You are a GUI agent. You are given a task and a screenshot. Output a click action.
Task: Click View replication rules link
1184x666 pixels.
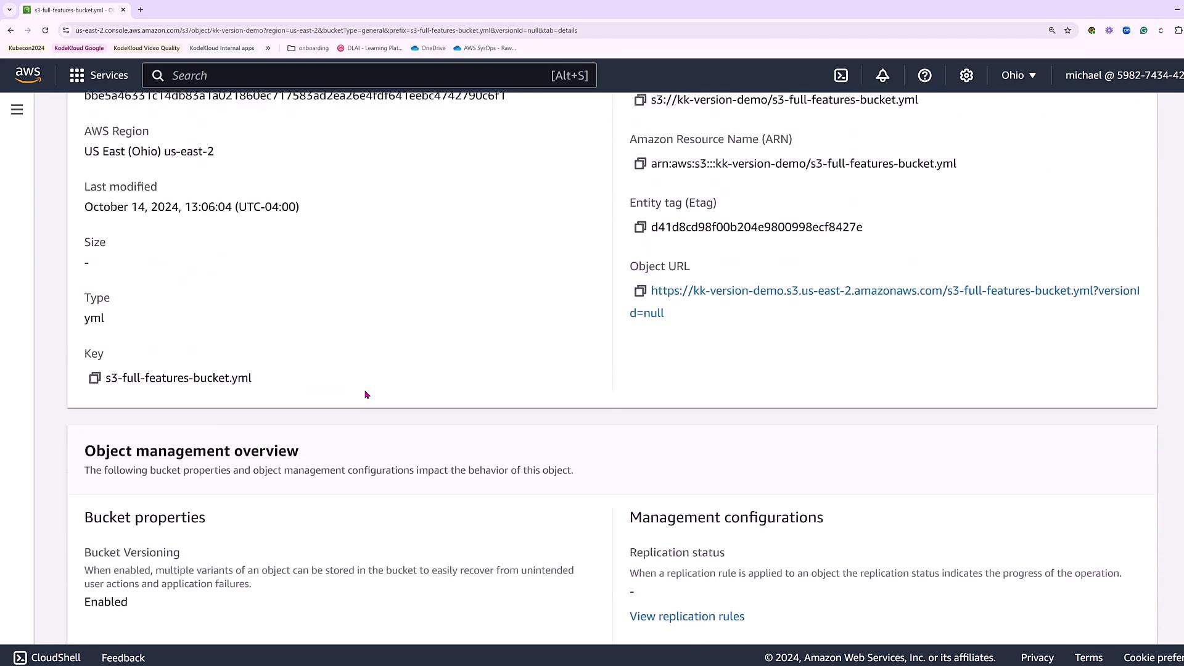(x=686, y=616)
